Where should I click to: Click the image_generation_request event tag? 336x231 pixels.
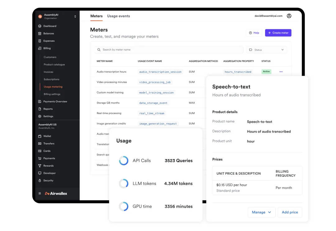pyautogui.click(x=158, y=124)
